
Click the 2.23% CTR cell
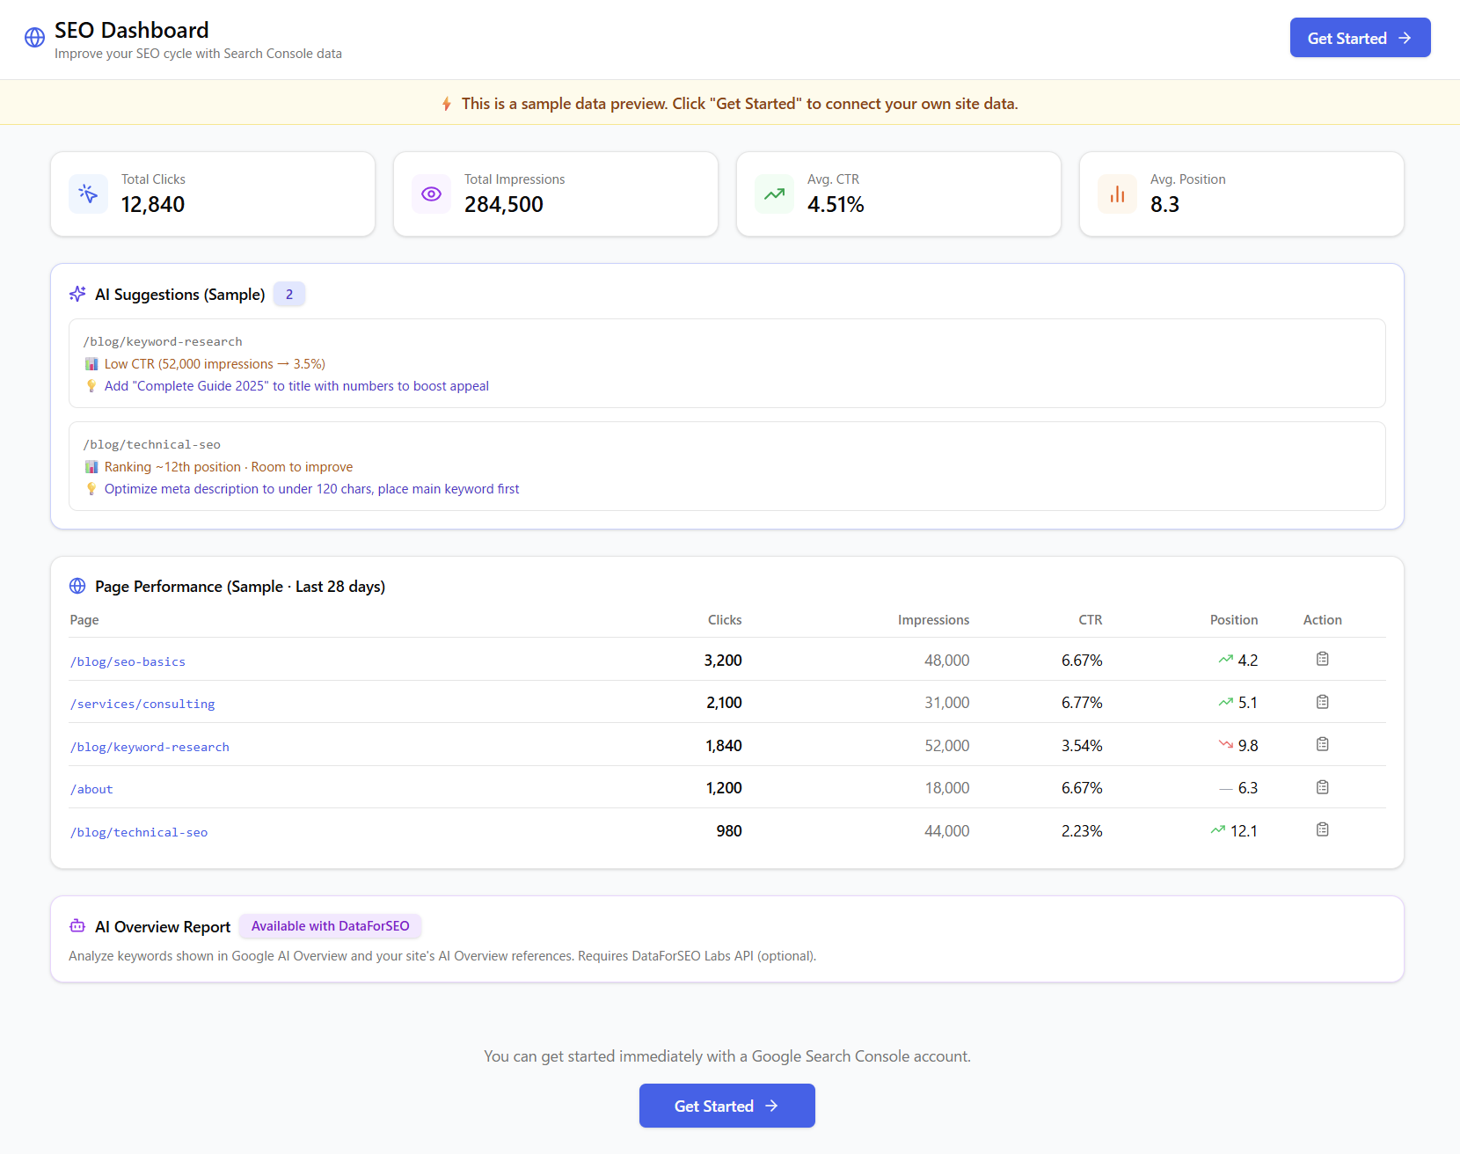[x=1082, y=831]
